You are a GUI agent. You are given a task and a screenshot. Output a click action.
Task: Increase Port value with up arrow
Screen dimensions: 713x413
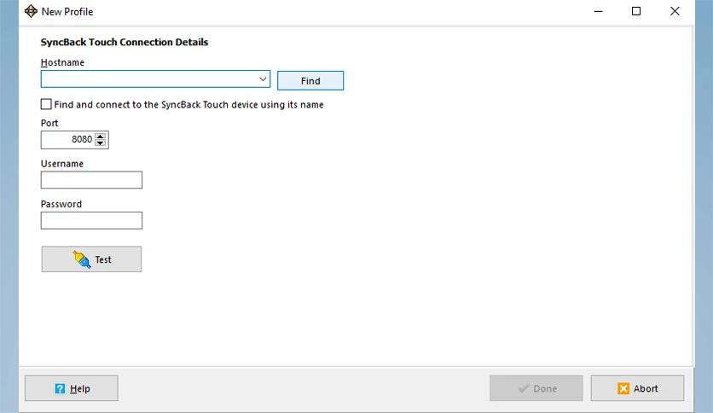click(x=101, y=136)
